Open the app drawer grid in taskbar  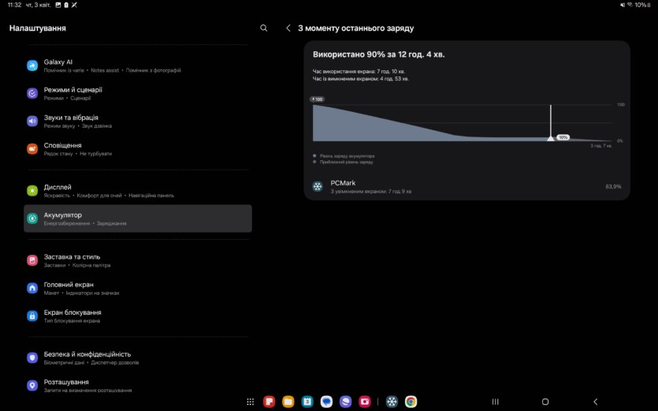250,402
